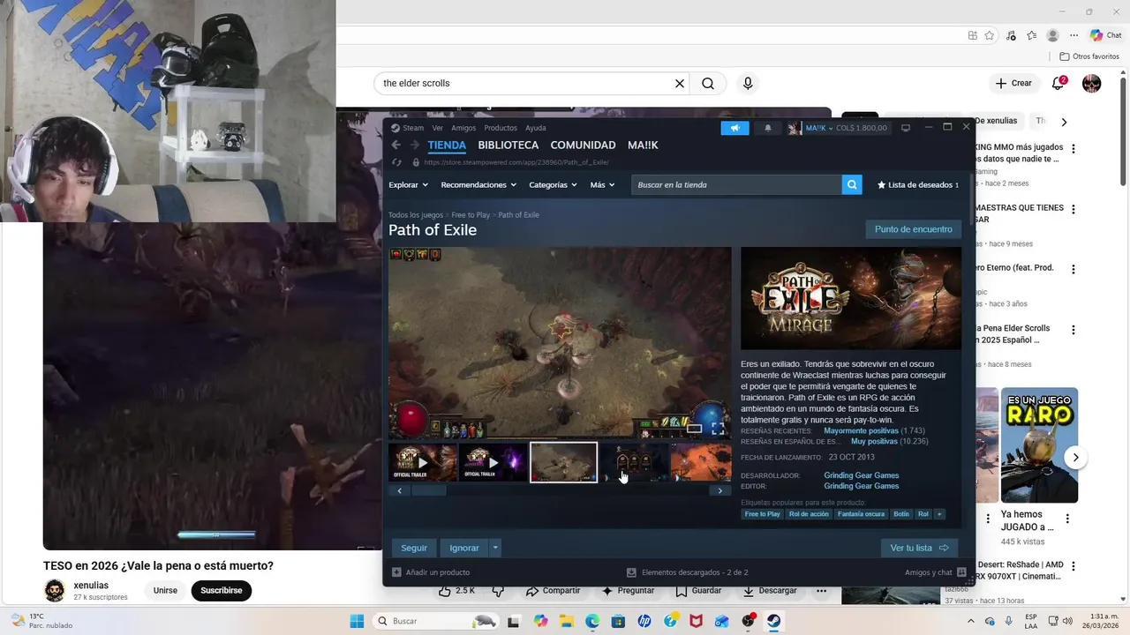This screenshot has width=1130, height=635.
Task: Open YouTube notifications bell
Action: click(x=1058, y=84)
